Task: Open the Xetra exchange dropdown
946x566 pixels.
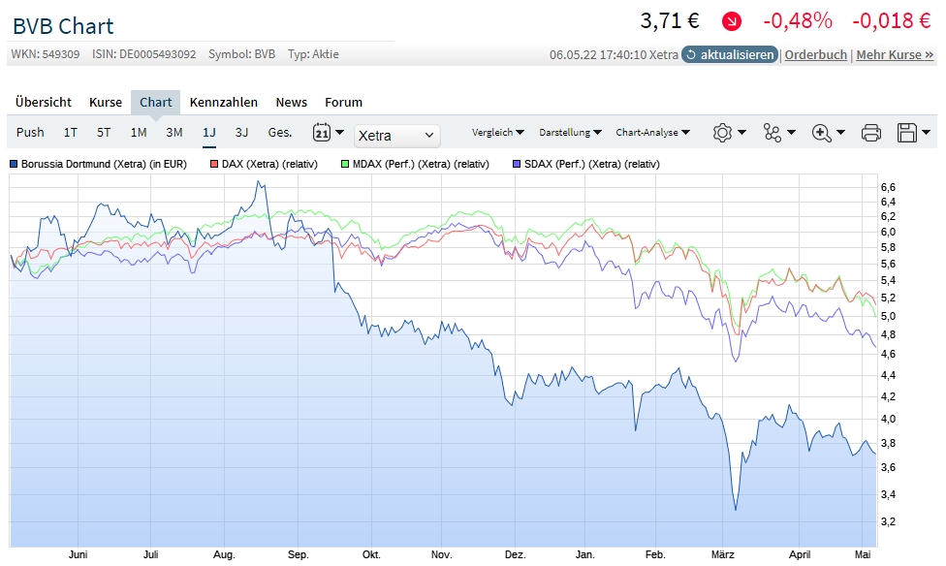Action: (397, 136)
